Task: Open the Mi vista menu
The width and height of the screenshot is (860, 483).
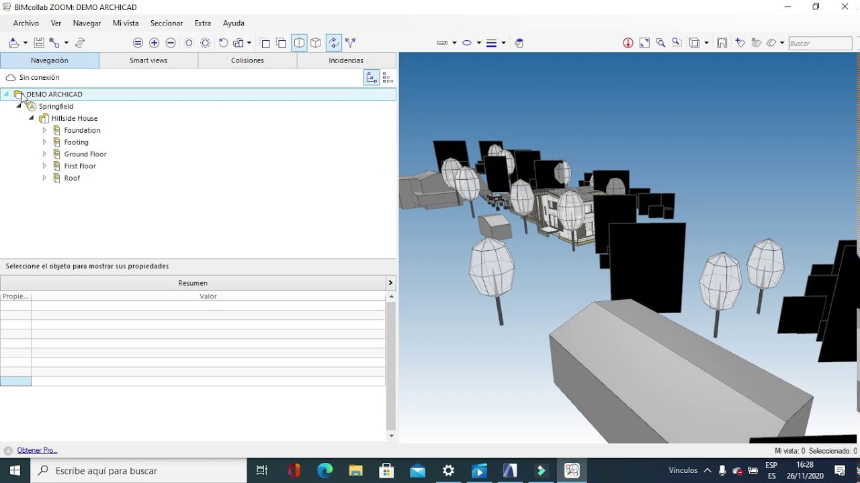Action: tap(126, 23)
